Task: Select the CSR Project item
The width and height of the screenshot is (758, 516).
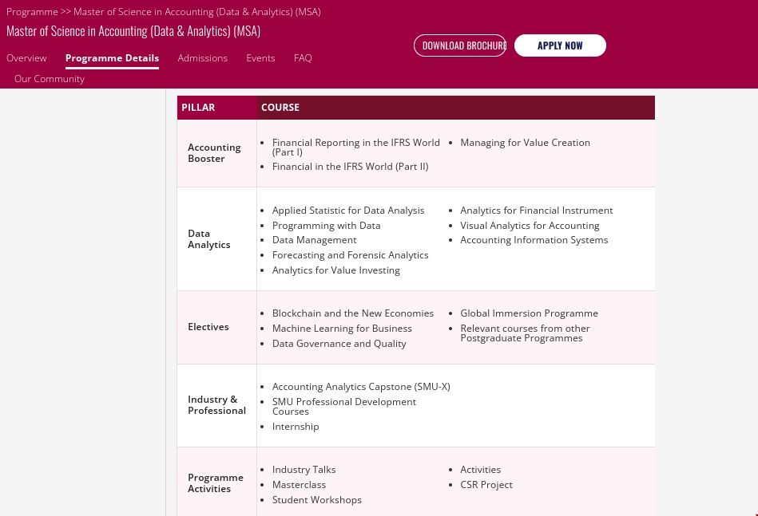Action: pos(486,485)
